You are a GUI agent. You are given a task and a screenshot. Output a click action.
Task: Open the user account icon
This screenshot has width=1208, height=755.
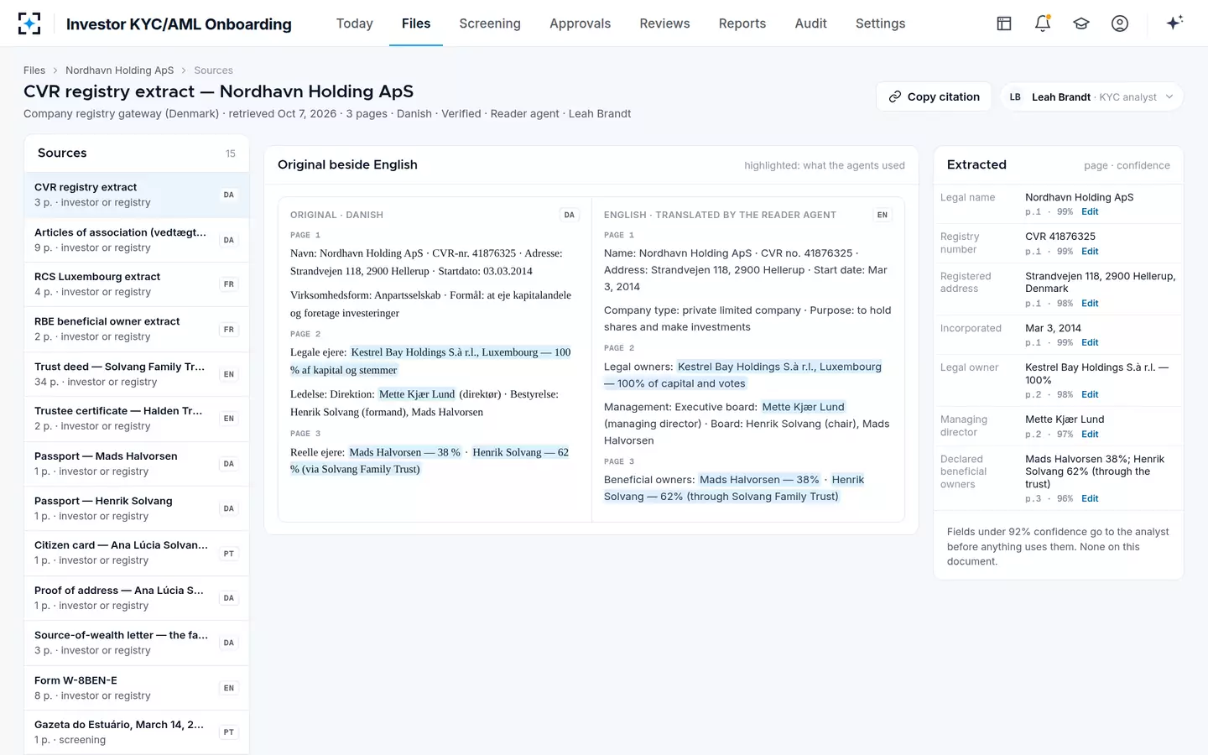(1120, 23)
